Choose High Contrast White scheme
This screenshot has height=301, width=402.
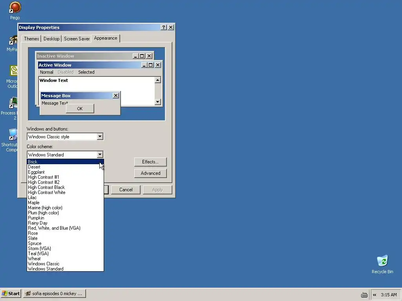[66, 192]
